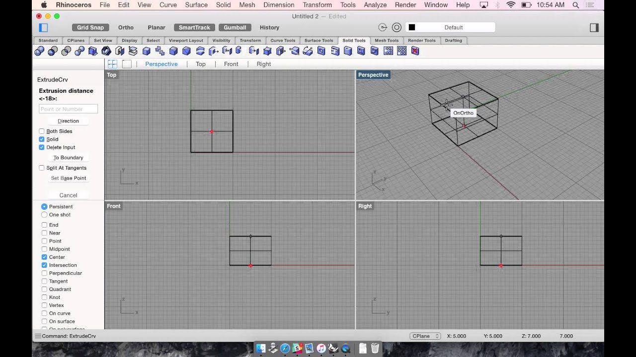Select the Boolean Split tool icon

pos(80,51)
